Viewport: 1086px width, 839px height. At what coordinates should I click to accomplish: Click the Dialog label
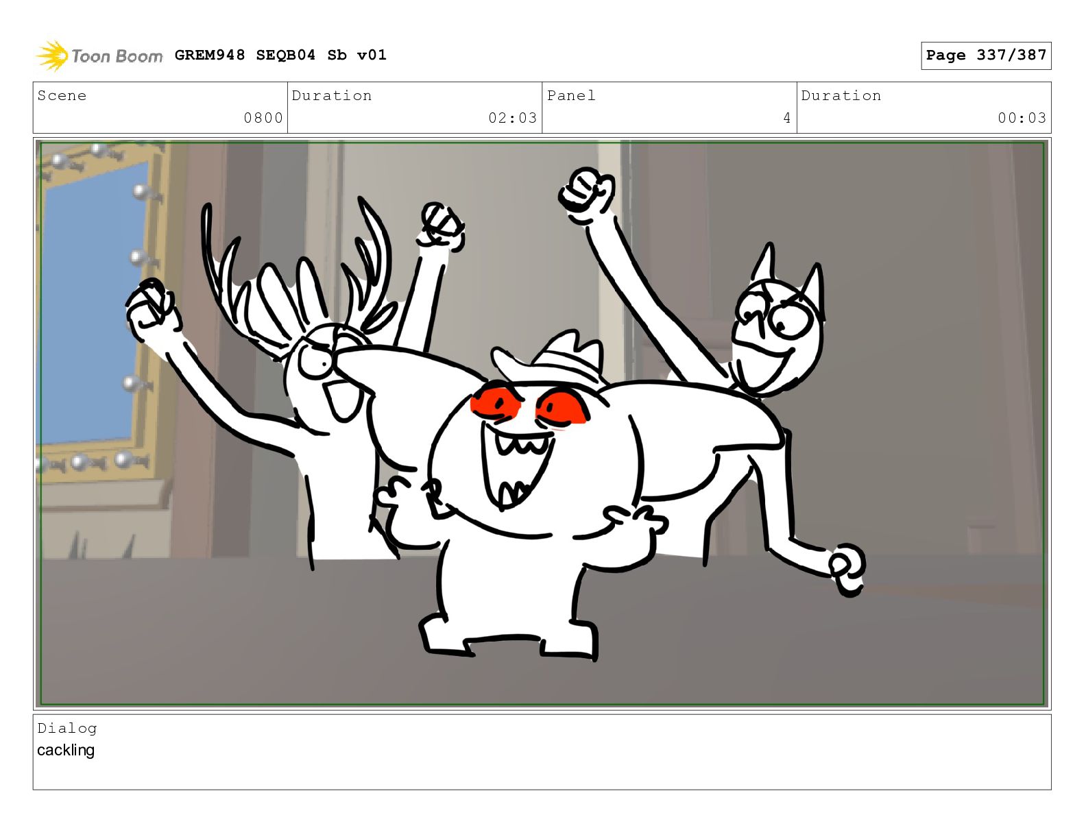point(67,728)
